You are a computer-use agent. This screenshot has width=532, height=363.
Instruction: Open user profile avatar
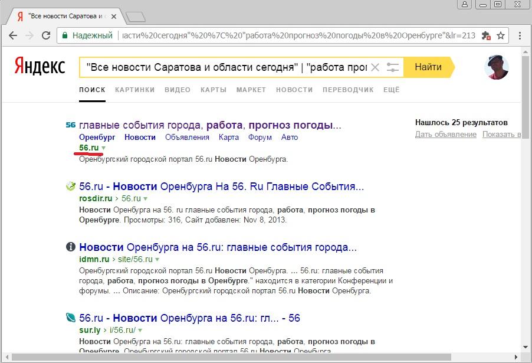click(x=496, y=67)
